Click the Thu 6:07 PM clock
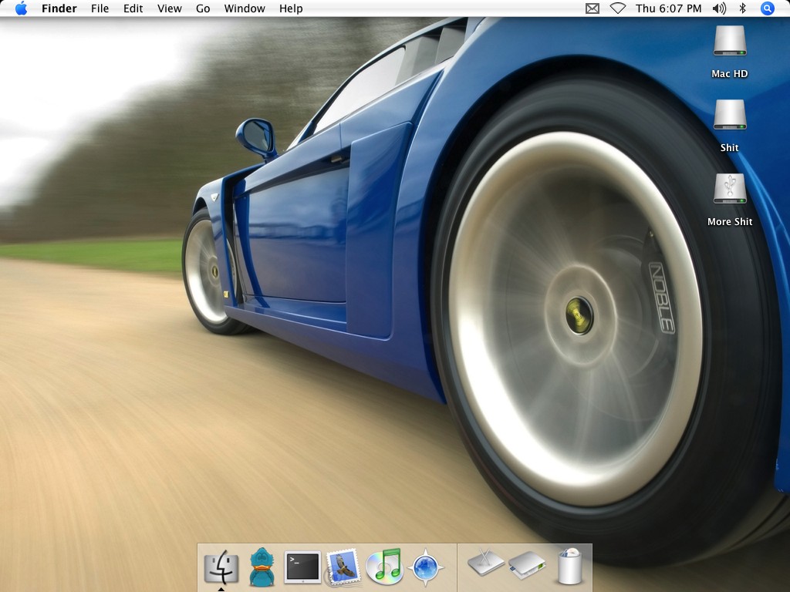The image size is (790, 592). click(x=668, y=8)
